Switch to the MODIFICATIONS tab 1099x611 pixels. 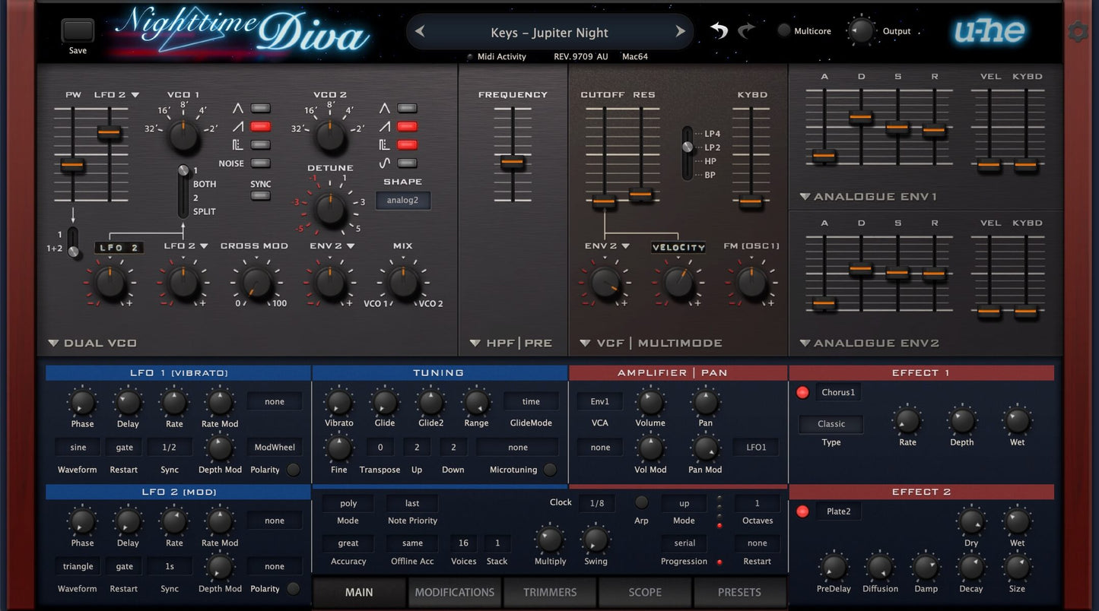(x=455, y=593)
